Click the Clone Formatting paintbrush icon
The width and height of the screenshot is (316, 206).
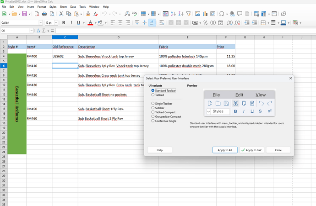click(88, 14)
